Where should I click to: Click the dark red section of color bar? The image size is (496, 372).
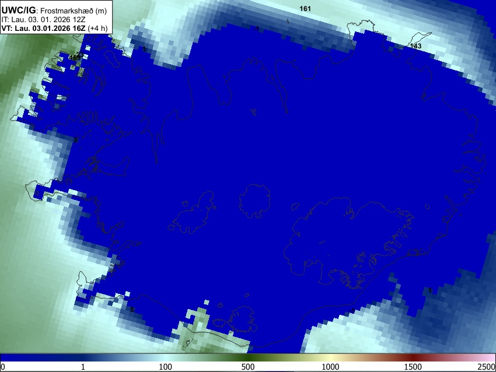tap(413, 357)
